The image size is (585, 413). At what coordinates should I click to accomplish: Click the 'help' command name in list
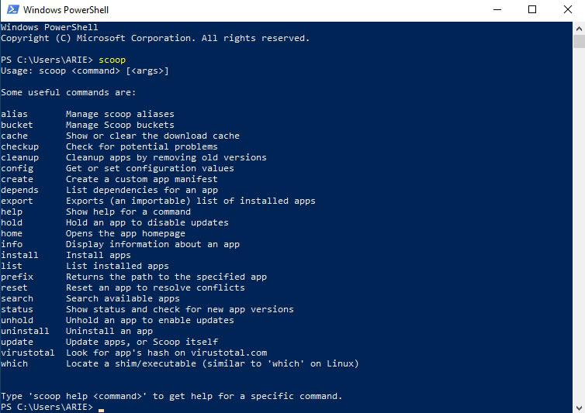[x=12, y=212]
